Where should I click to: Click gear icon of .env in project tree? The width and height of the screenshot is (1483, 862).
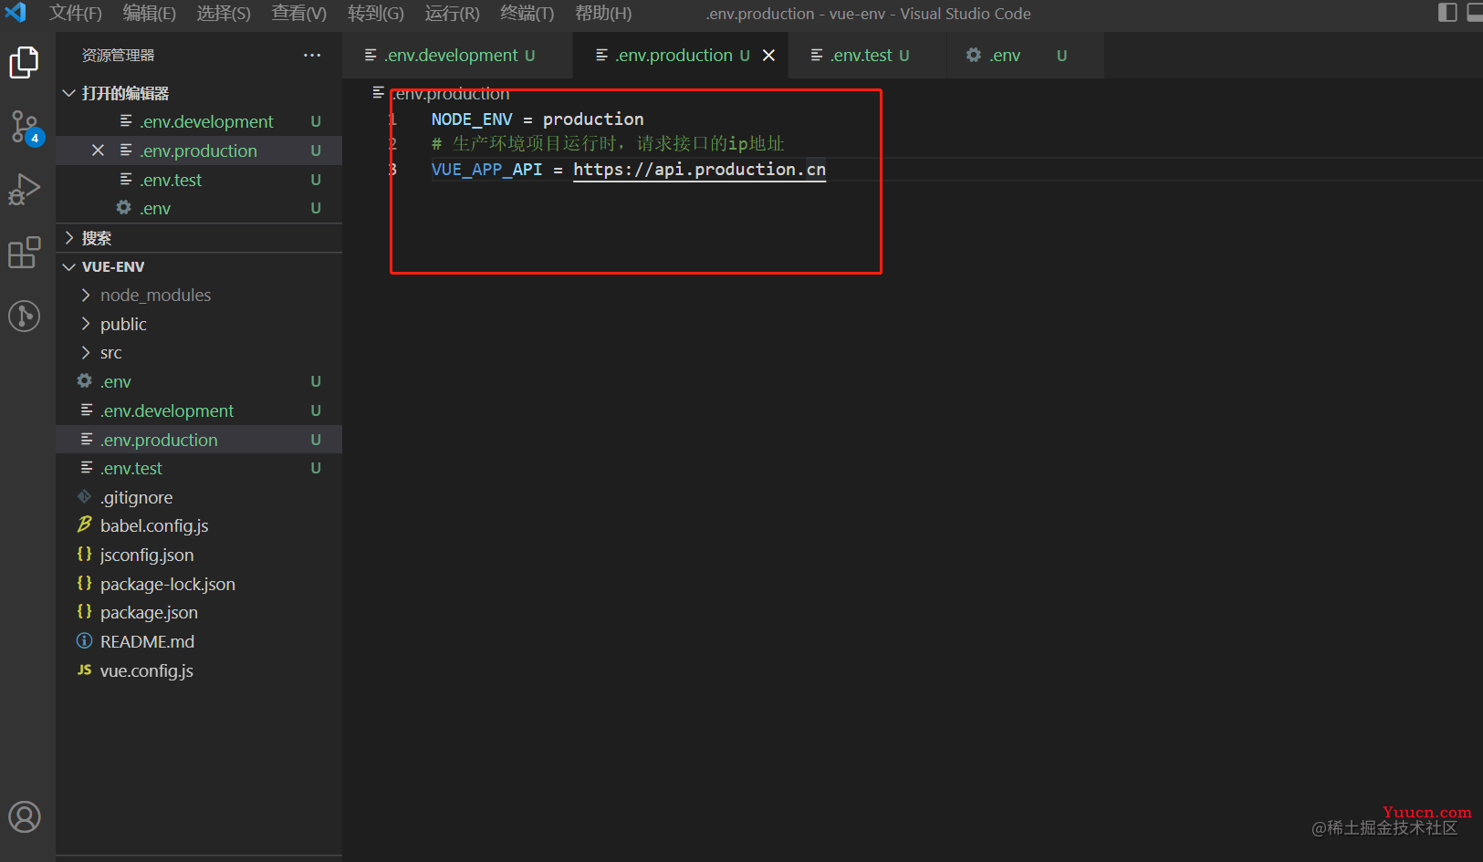84,381
